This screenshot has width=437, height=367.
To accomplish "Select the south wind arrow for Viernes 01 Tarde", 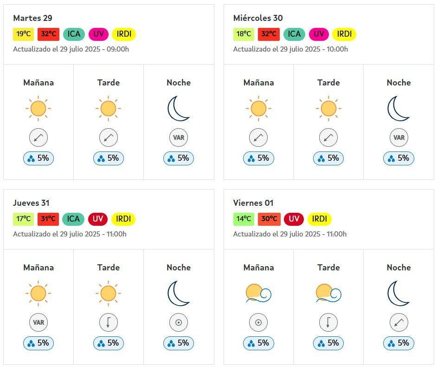I will (x=328, y=322).
